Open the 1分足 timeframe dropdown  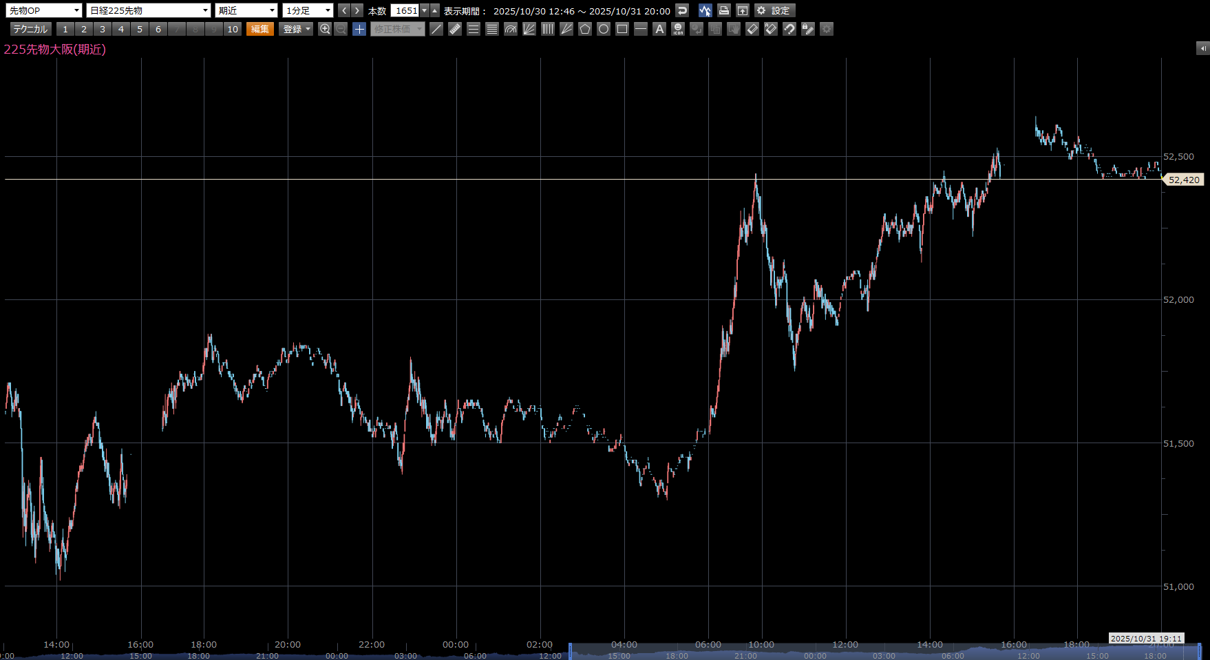[308, 10]
